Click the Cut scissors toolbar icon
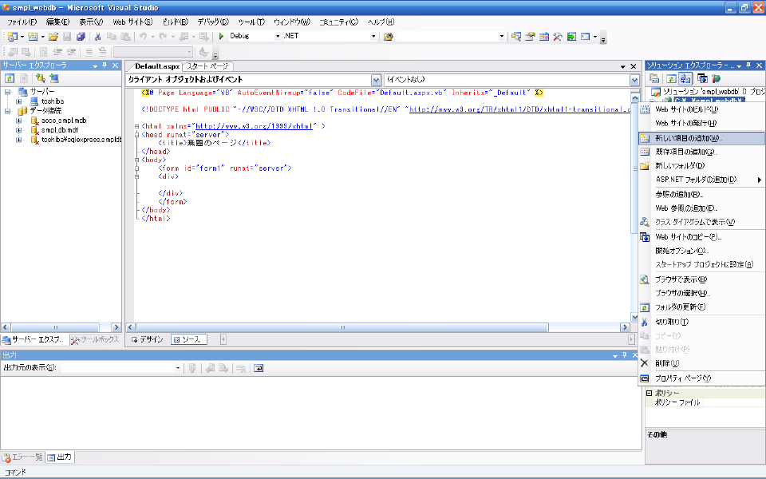Viewport: 766px width, 479px height. (x=97, y=37)
